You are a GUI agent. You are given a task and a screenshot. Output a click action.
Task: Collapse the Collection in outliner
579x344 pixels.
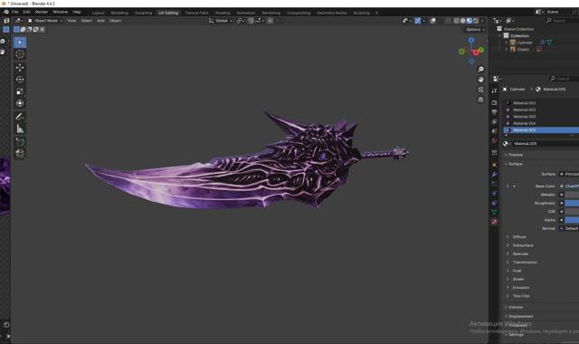[499, 36]
